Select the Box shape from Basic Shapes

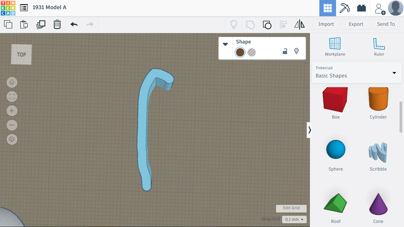click(x=336, y=99)
